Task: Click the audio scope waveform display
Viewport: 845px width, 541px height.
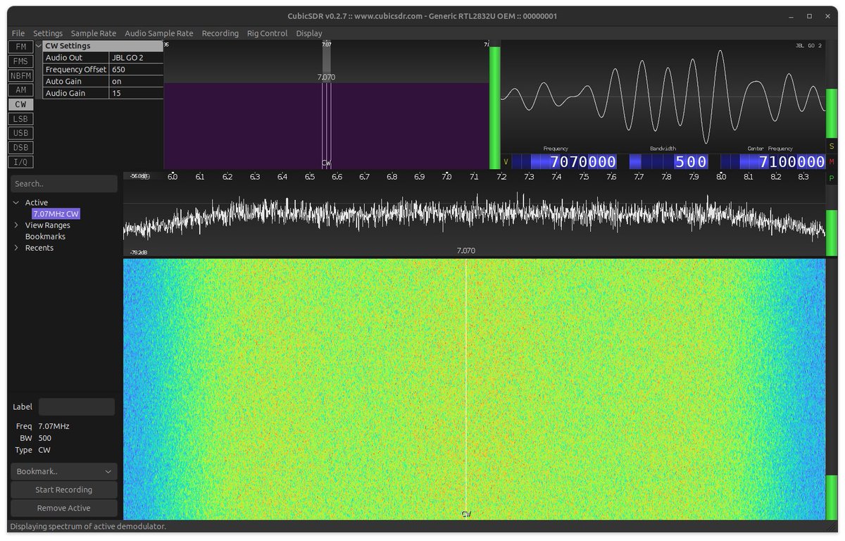Action: tap(663, 97)
